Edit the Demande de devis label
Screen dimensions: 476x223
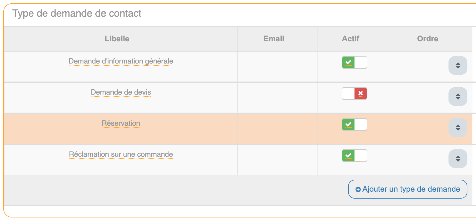(121, 92)
